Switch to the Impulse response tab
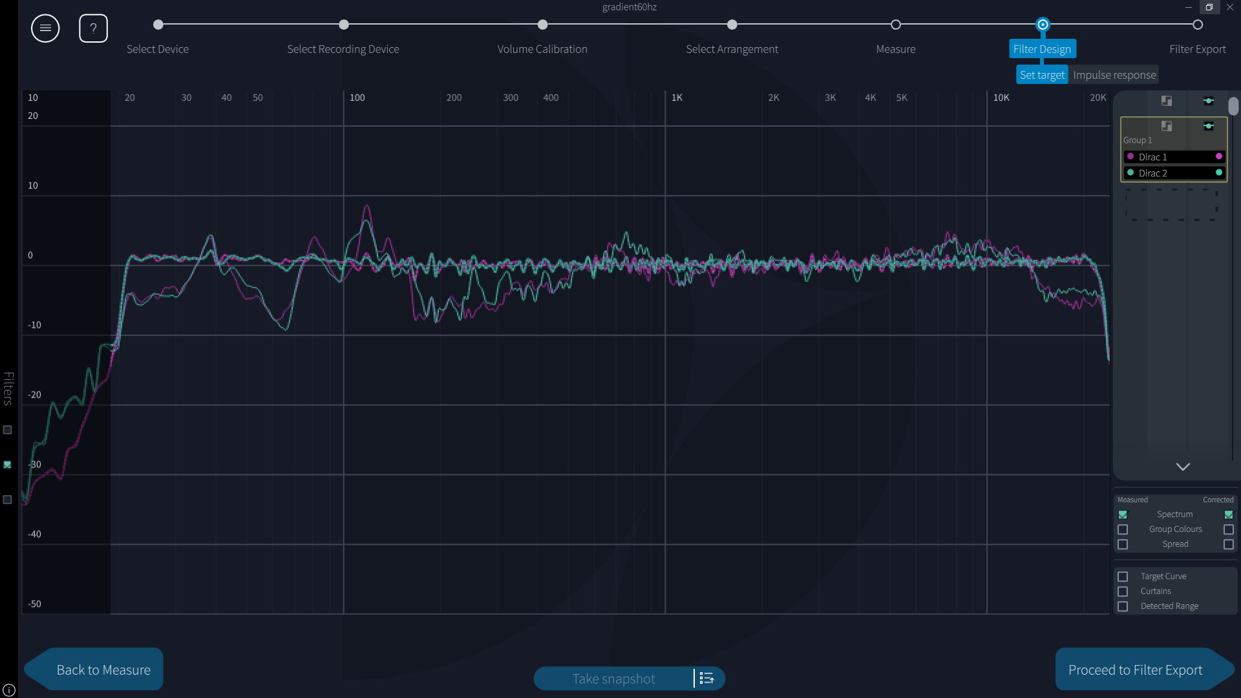This screenshot has width=1241, height=698. coord(1114,75)
